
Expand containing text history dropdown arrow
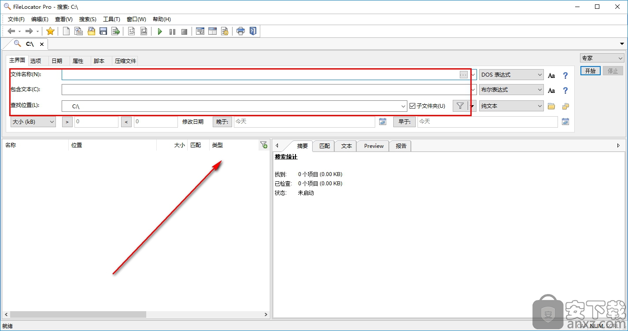point(473,89)
